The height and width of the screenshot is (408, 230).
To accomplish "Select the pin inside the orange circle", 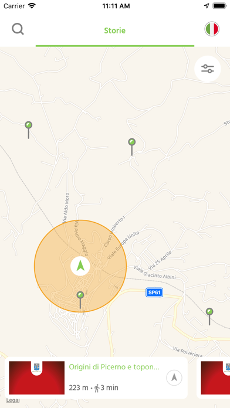I will pyautogui.click(x=80, y=300).
